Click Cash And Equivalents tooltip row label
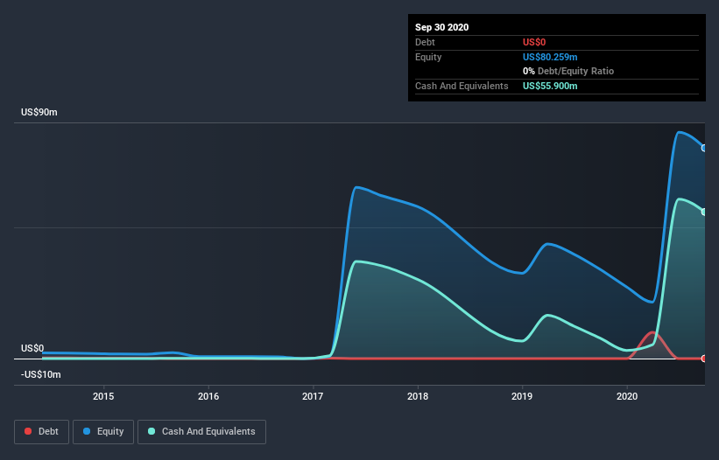Screen dimensions: 719x460 pos(462,86)
